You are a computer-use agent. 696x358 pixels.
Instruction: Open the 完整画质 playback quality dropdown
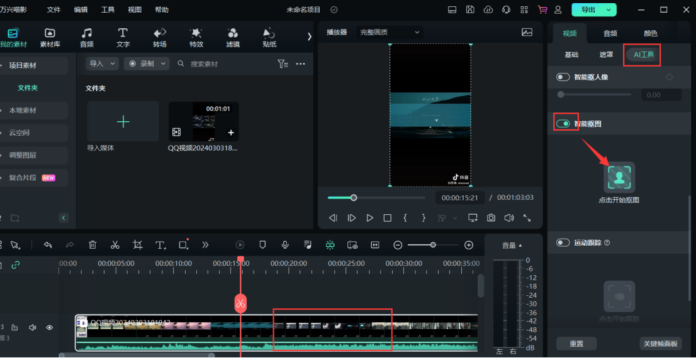click(x=388, y=32)
